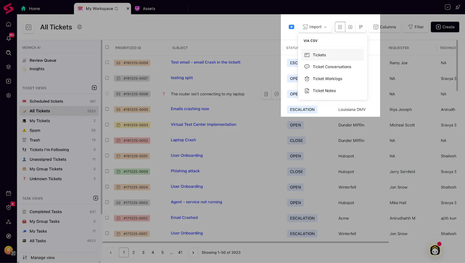
Task: Open the Phishing attack ticket link
Action: (x=185, y=171)
